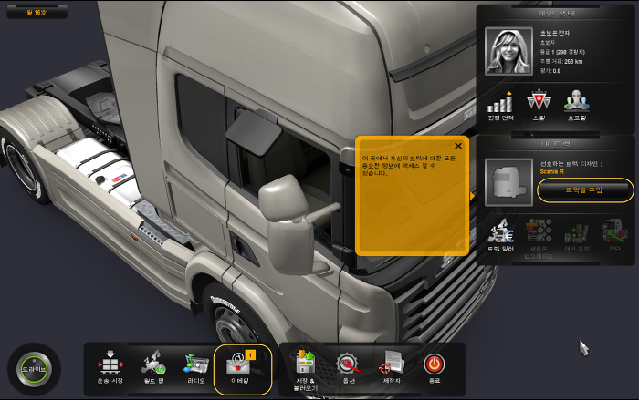The height and width of the screenshot is (400, 639).
Task: Open the 월드 맵 world map
Action: [x=153, y=367]
